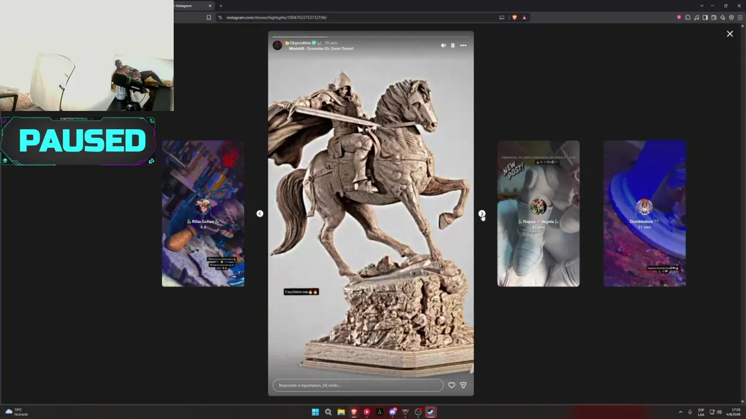
Task: Open the story poster's profile picture
Action: tap(277, 45)
